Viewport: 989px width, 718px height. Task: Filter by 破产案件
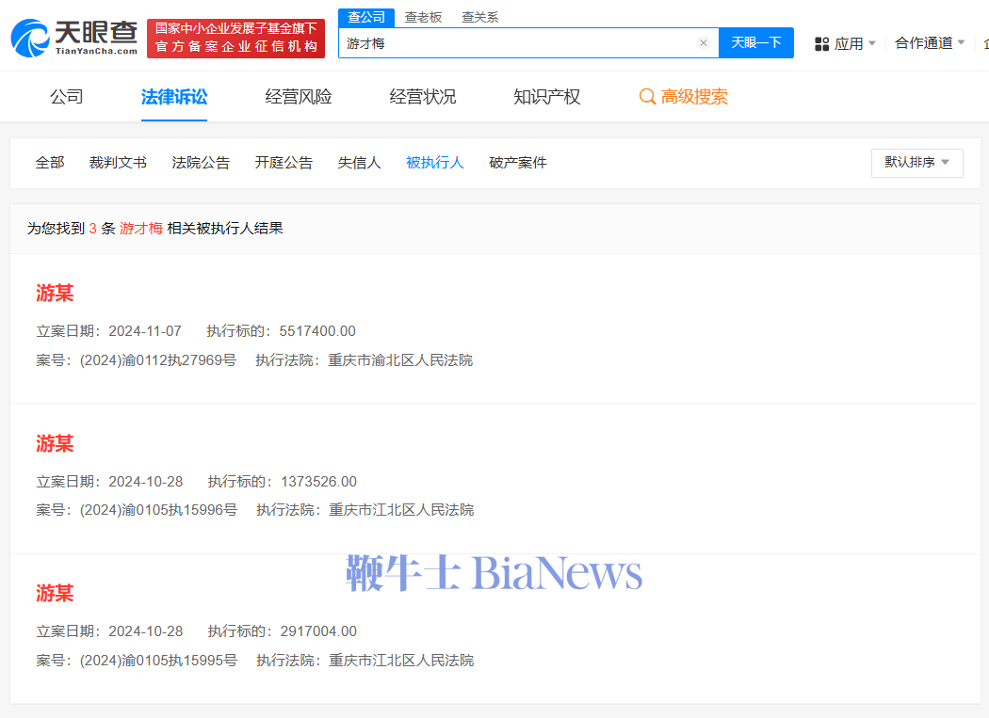point(518,163)
